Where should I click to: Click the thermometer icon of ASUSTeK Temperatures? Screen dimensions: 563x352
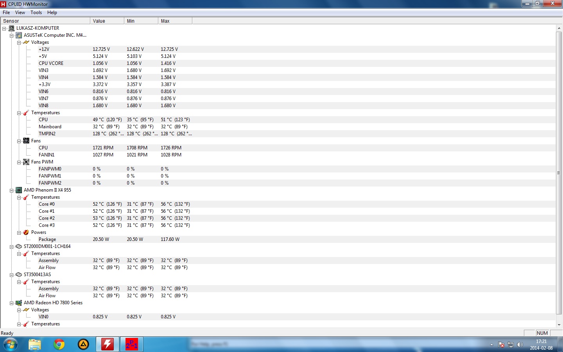click(26, 113)
